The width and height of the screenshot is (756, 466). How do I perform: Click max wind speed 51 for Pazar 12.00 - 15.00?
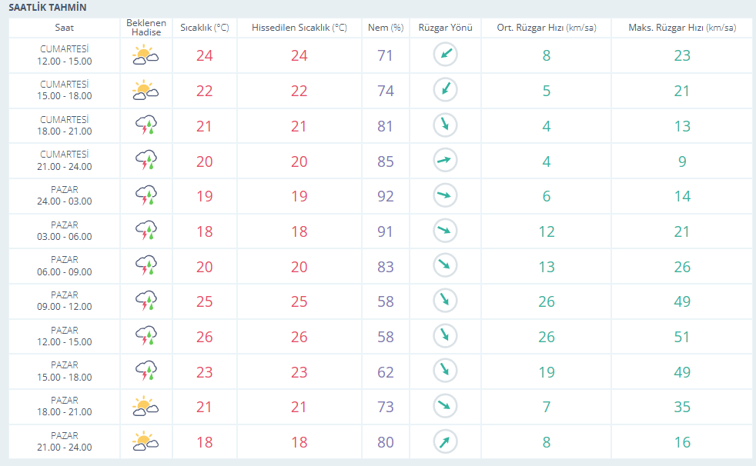click(x=682, y=337)
